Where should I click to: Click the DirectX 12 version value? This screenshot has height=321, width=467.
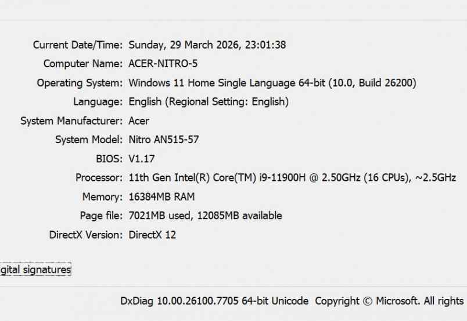152,235
